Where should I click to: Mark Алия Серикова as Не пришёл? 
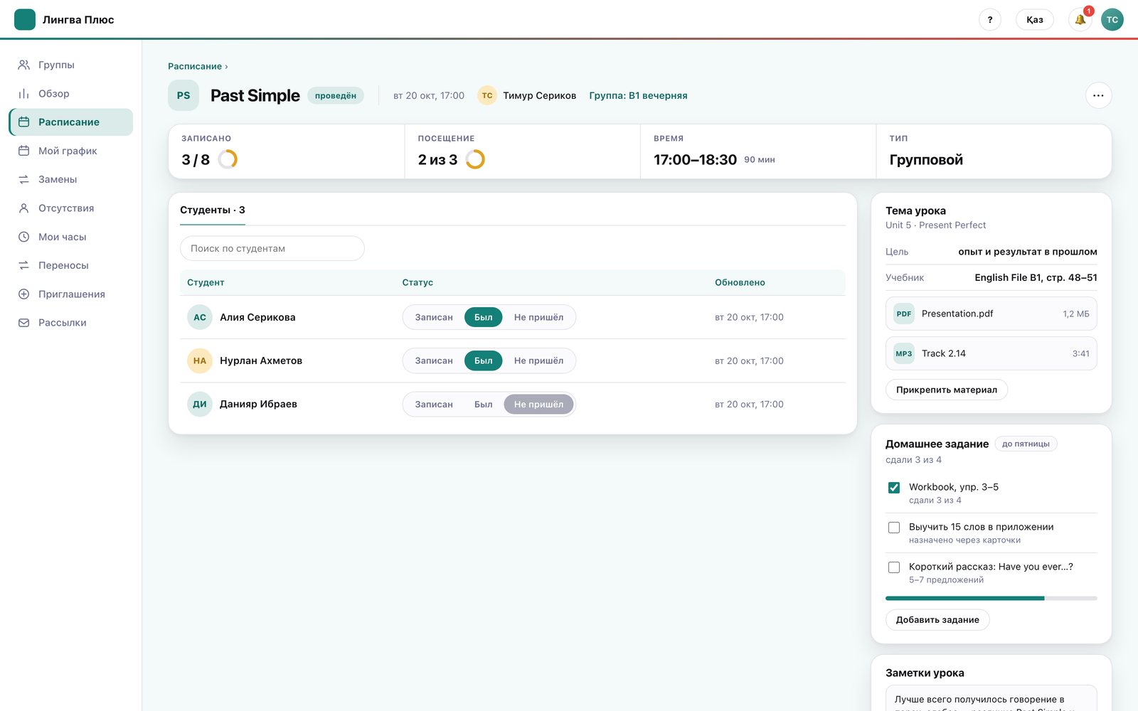538,317
